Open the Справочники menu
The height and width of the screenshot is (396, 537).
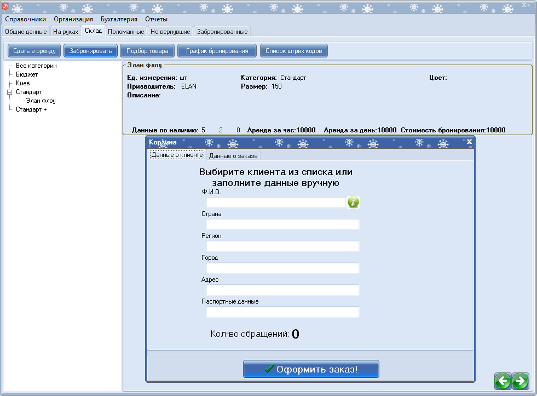coord(26,19)
